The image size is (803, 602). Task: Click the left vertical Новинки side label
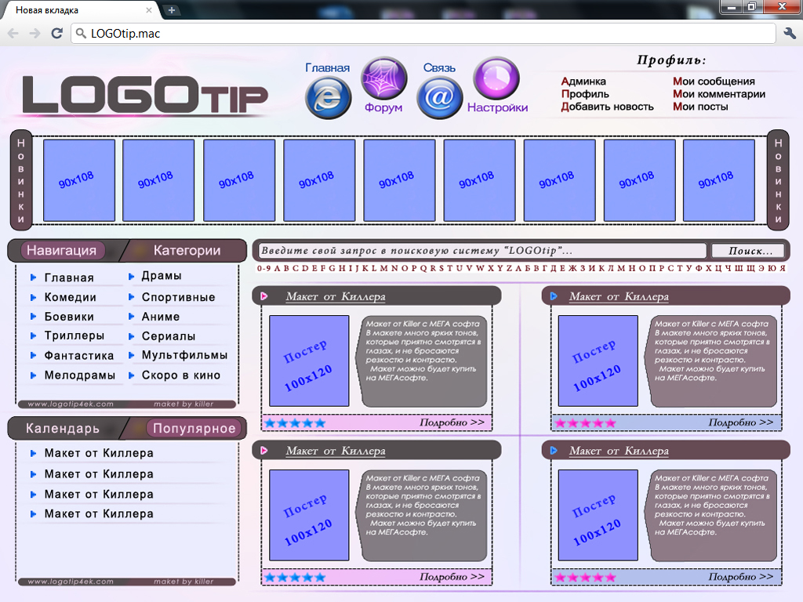click(21, 180)
